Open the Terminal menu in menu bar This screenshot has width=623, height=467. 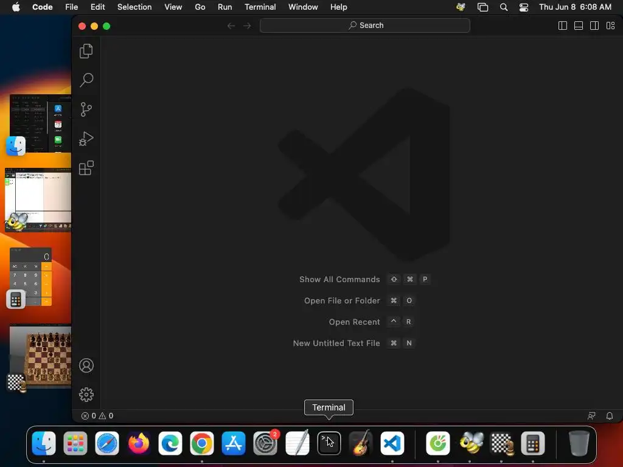click(260, 7)
